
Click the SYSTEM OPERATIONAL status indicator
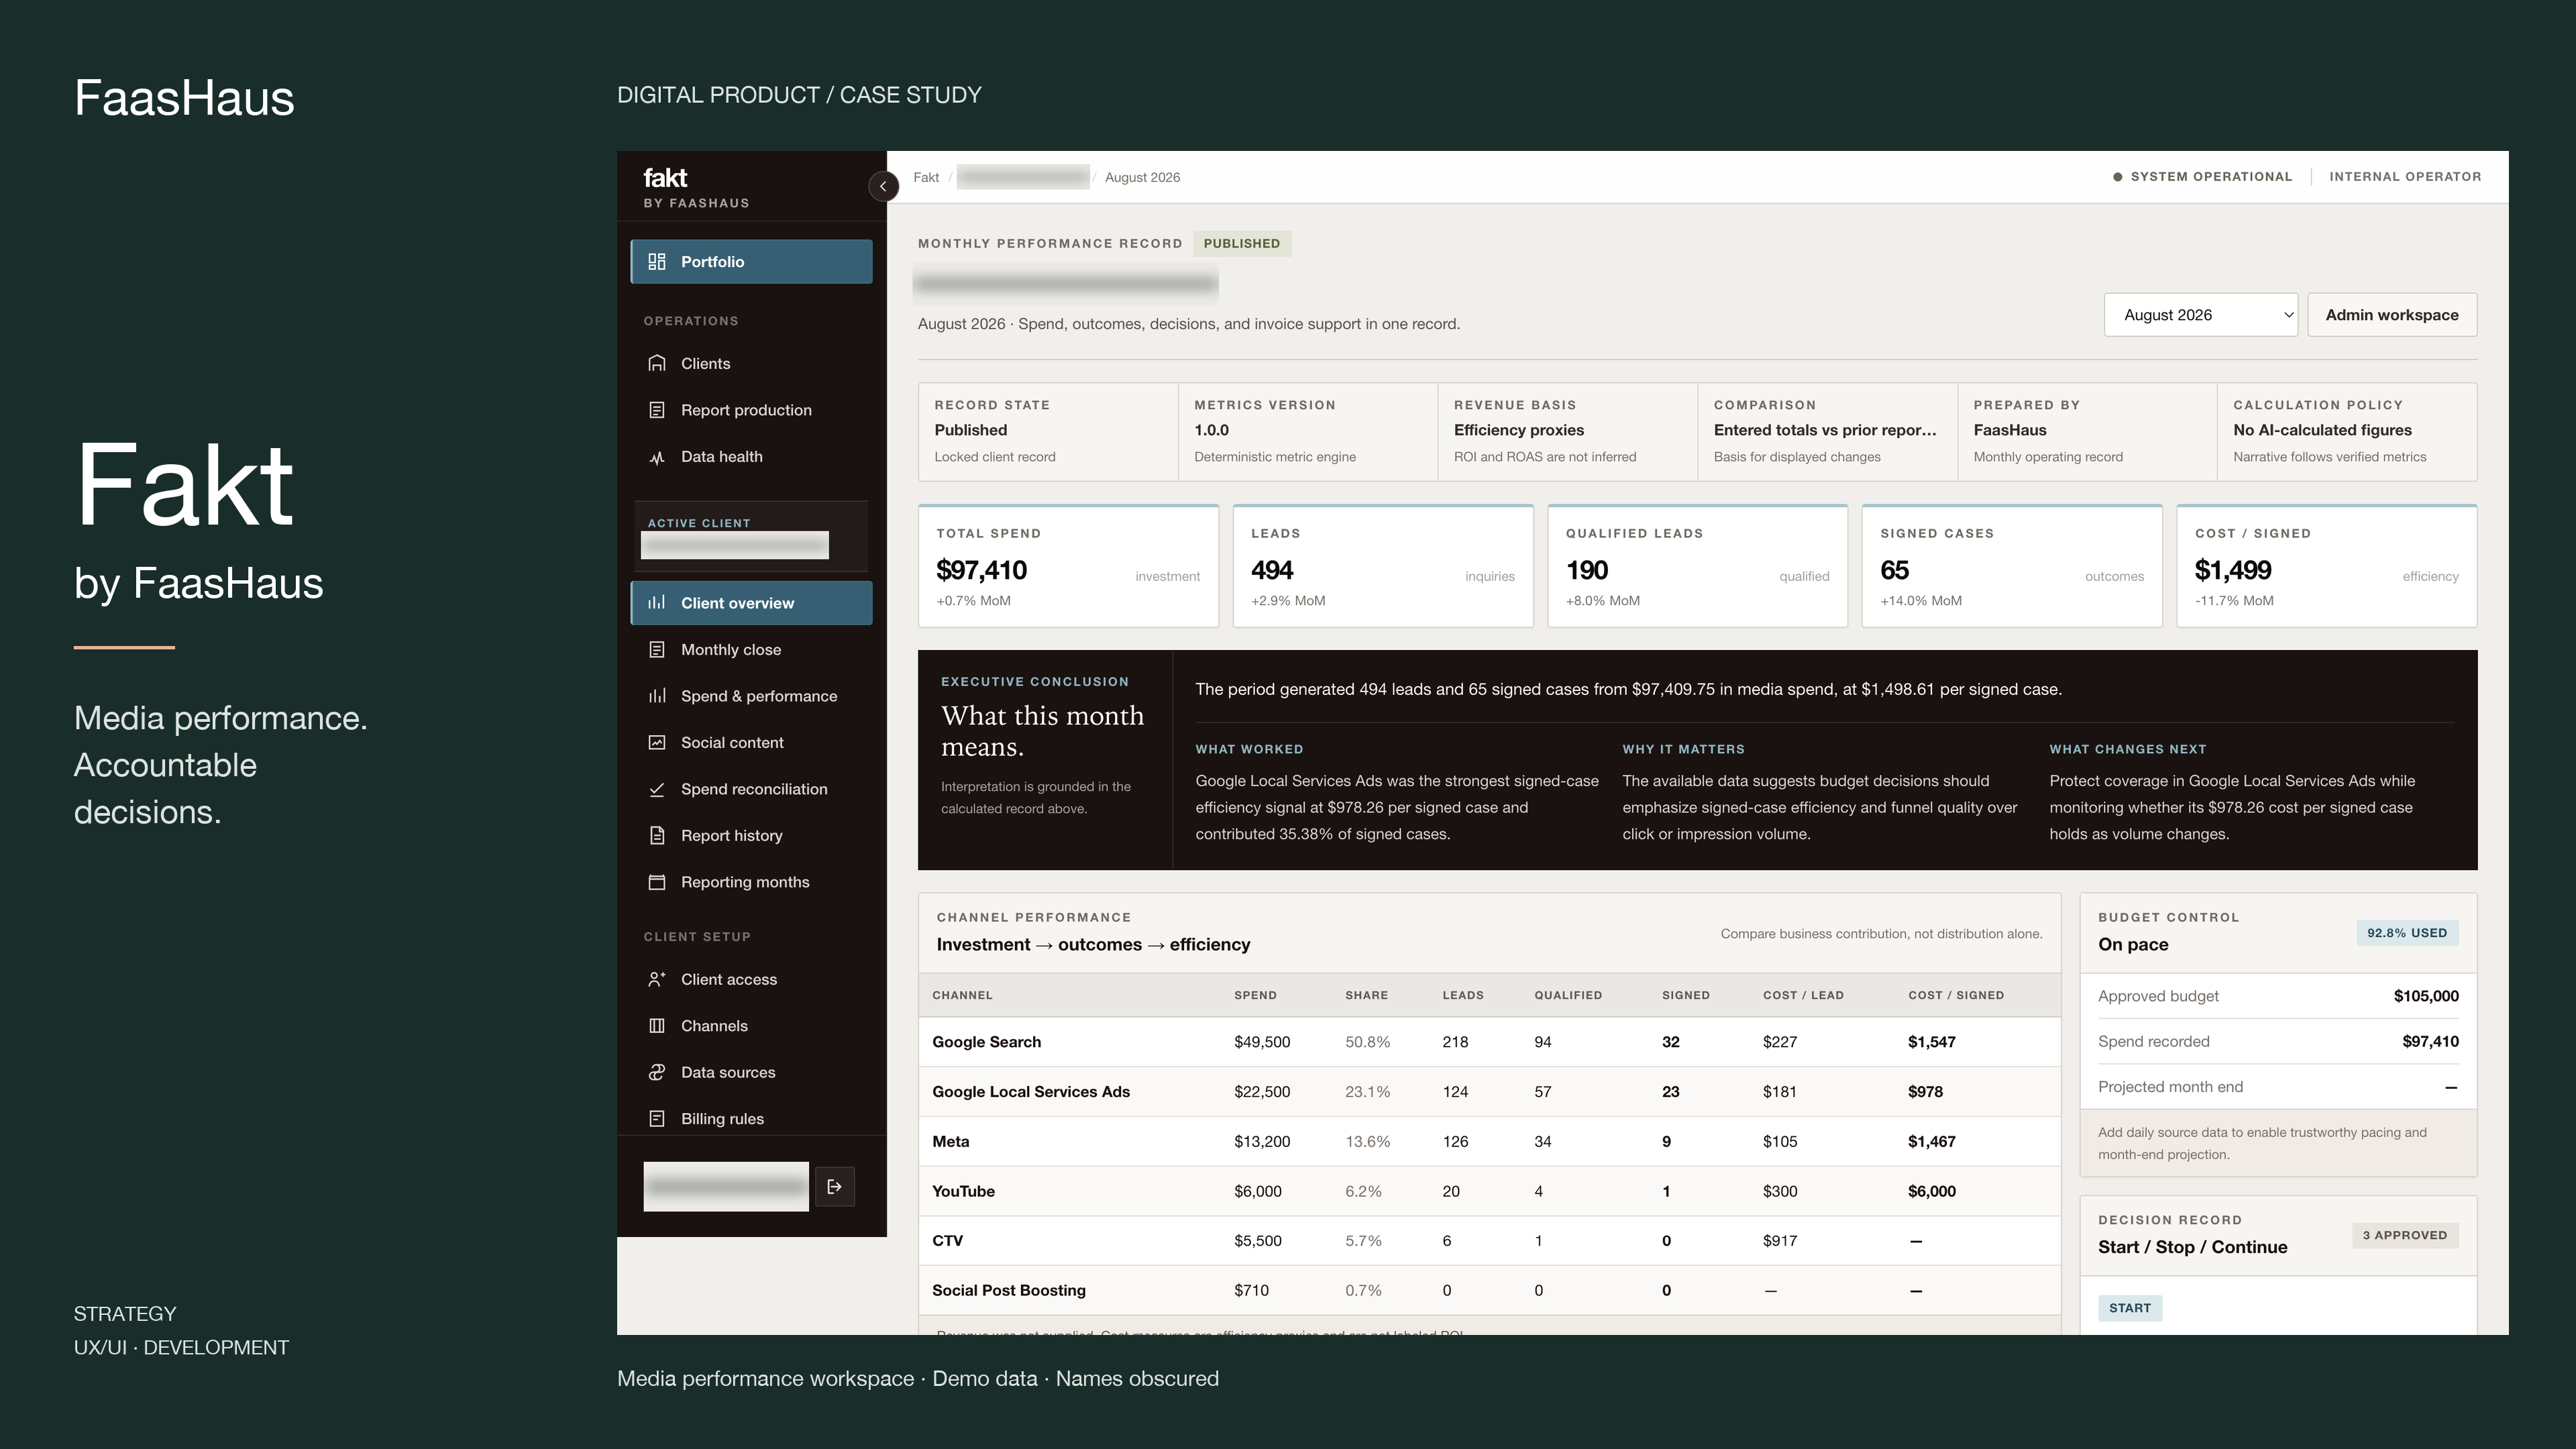(x=2202, y=177)
